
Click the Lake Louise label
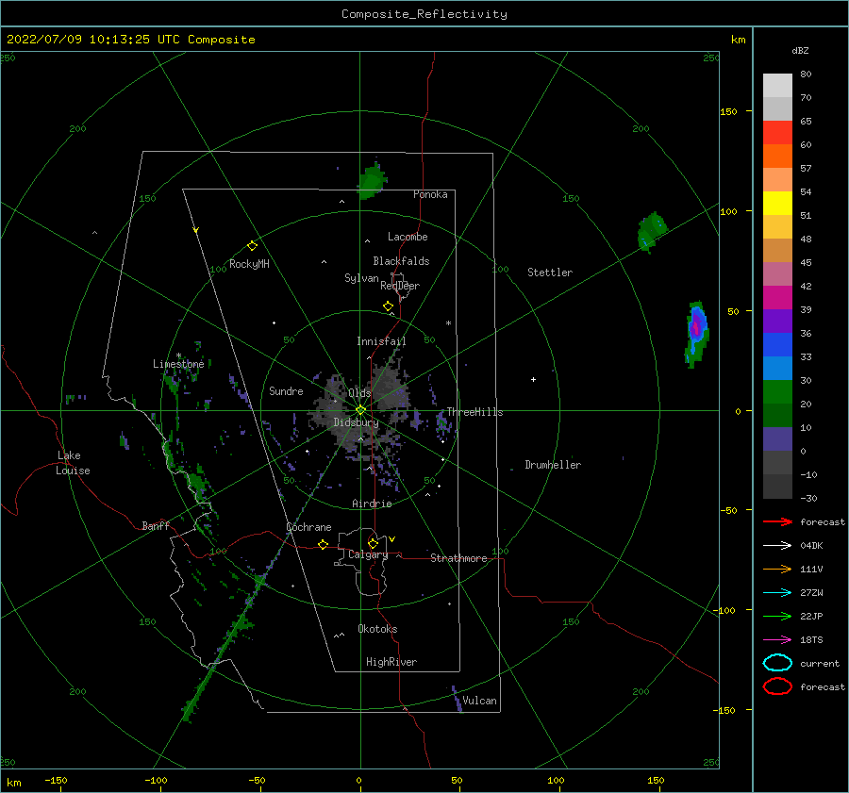[73, 463]
